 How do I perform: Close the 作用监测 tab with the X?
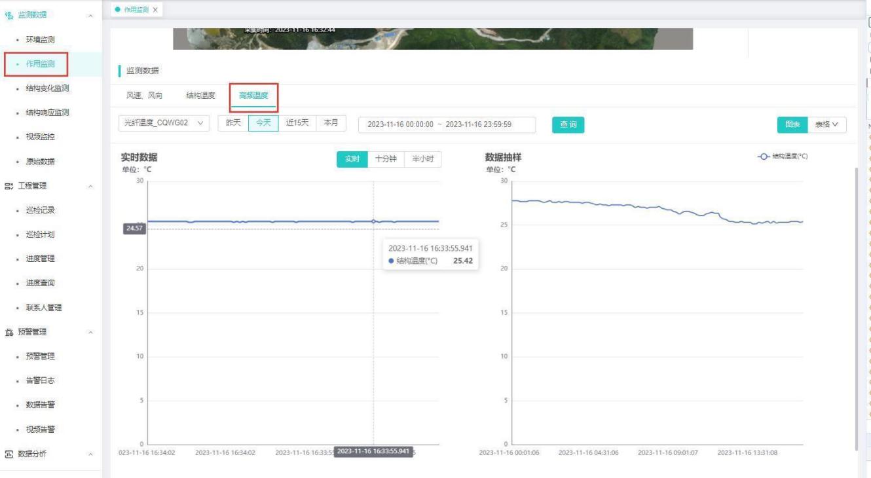[155, 10]
